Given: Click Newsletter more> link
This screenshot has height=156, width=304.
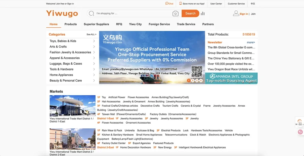Looking at the screenshot, I should pyautogui.click(x=251, y=42).
